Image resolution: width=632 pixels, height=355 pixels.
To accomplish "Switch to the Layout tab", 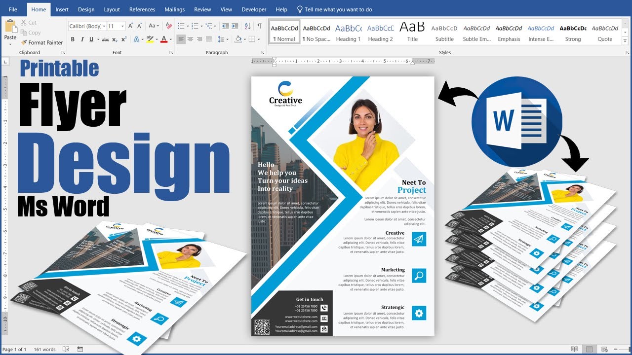I will (x=112, y=9).
